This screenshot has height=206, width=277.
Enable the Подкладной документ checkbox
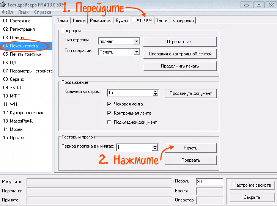click(110, 122)
